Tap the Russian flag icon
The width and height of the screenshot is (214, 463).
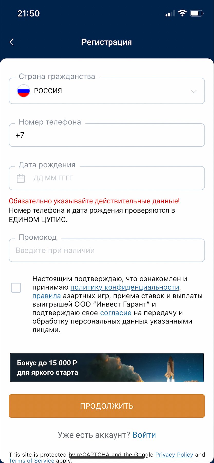pyautogui.click(x=23, y=91)
